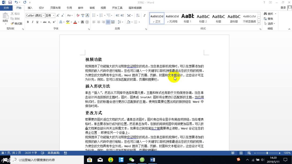This screenshot has width=292, height=164.
Task: Toggle bold formatting
Action: [28, 22]
